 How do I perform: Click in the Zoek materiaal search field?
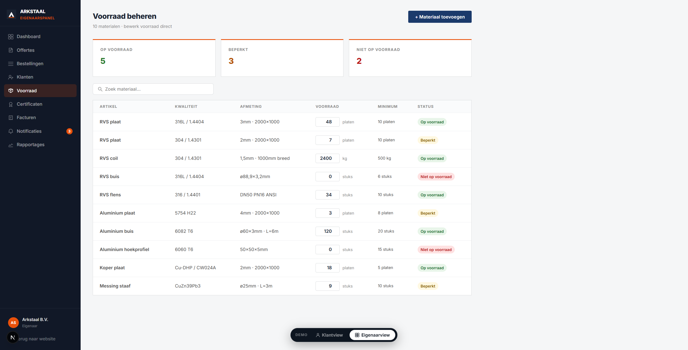153,89
